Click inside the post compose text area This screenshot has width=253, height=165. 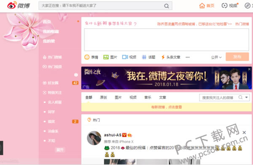pyautogui.click(x=167, y=40)
